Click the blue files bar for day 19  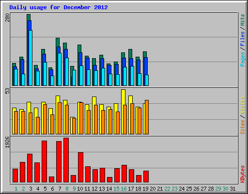point(146,66)
